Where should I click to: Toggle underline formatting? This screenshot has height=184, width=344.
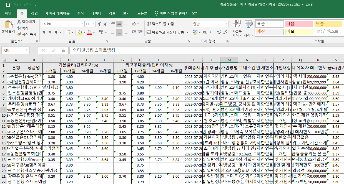(x=56, y=32)
